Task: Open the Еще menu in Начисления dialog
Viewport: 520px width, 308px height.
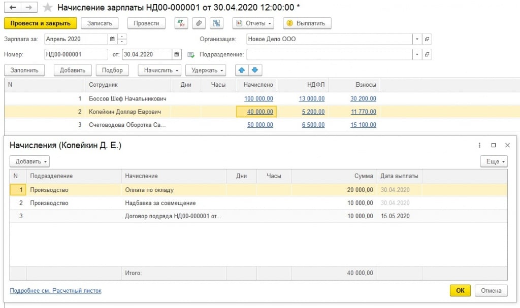Action: [x=493, y=161]
